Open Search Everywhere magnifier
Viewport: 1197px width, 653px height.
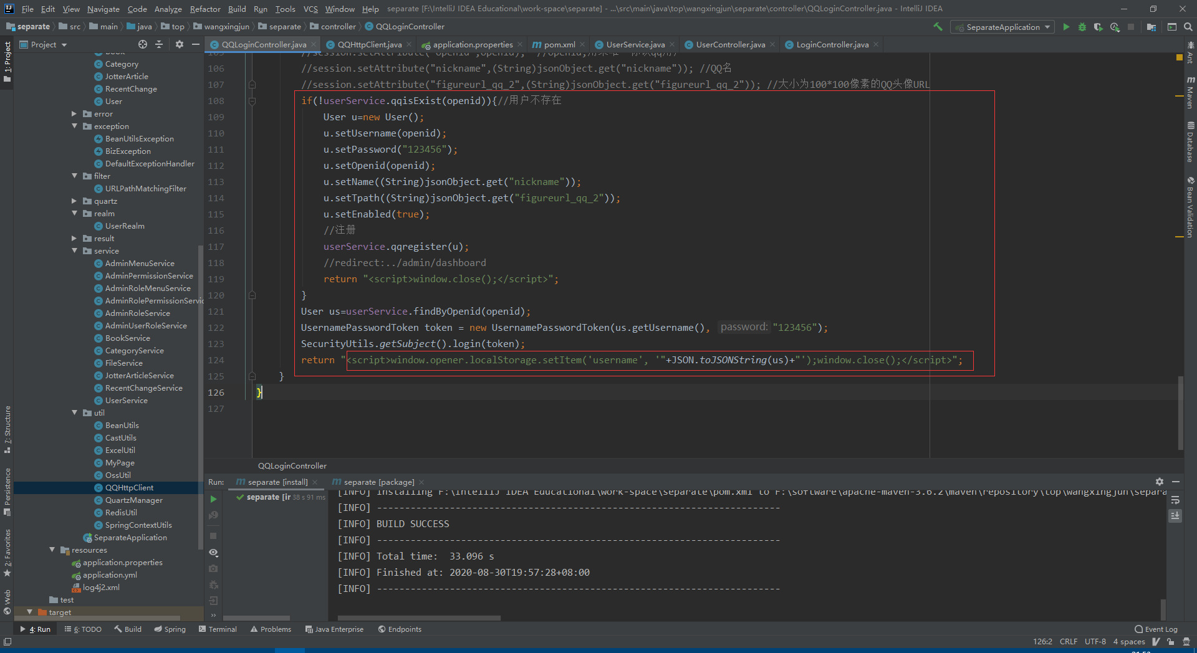pos(1188,27)
